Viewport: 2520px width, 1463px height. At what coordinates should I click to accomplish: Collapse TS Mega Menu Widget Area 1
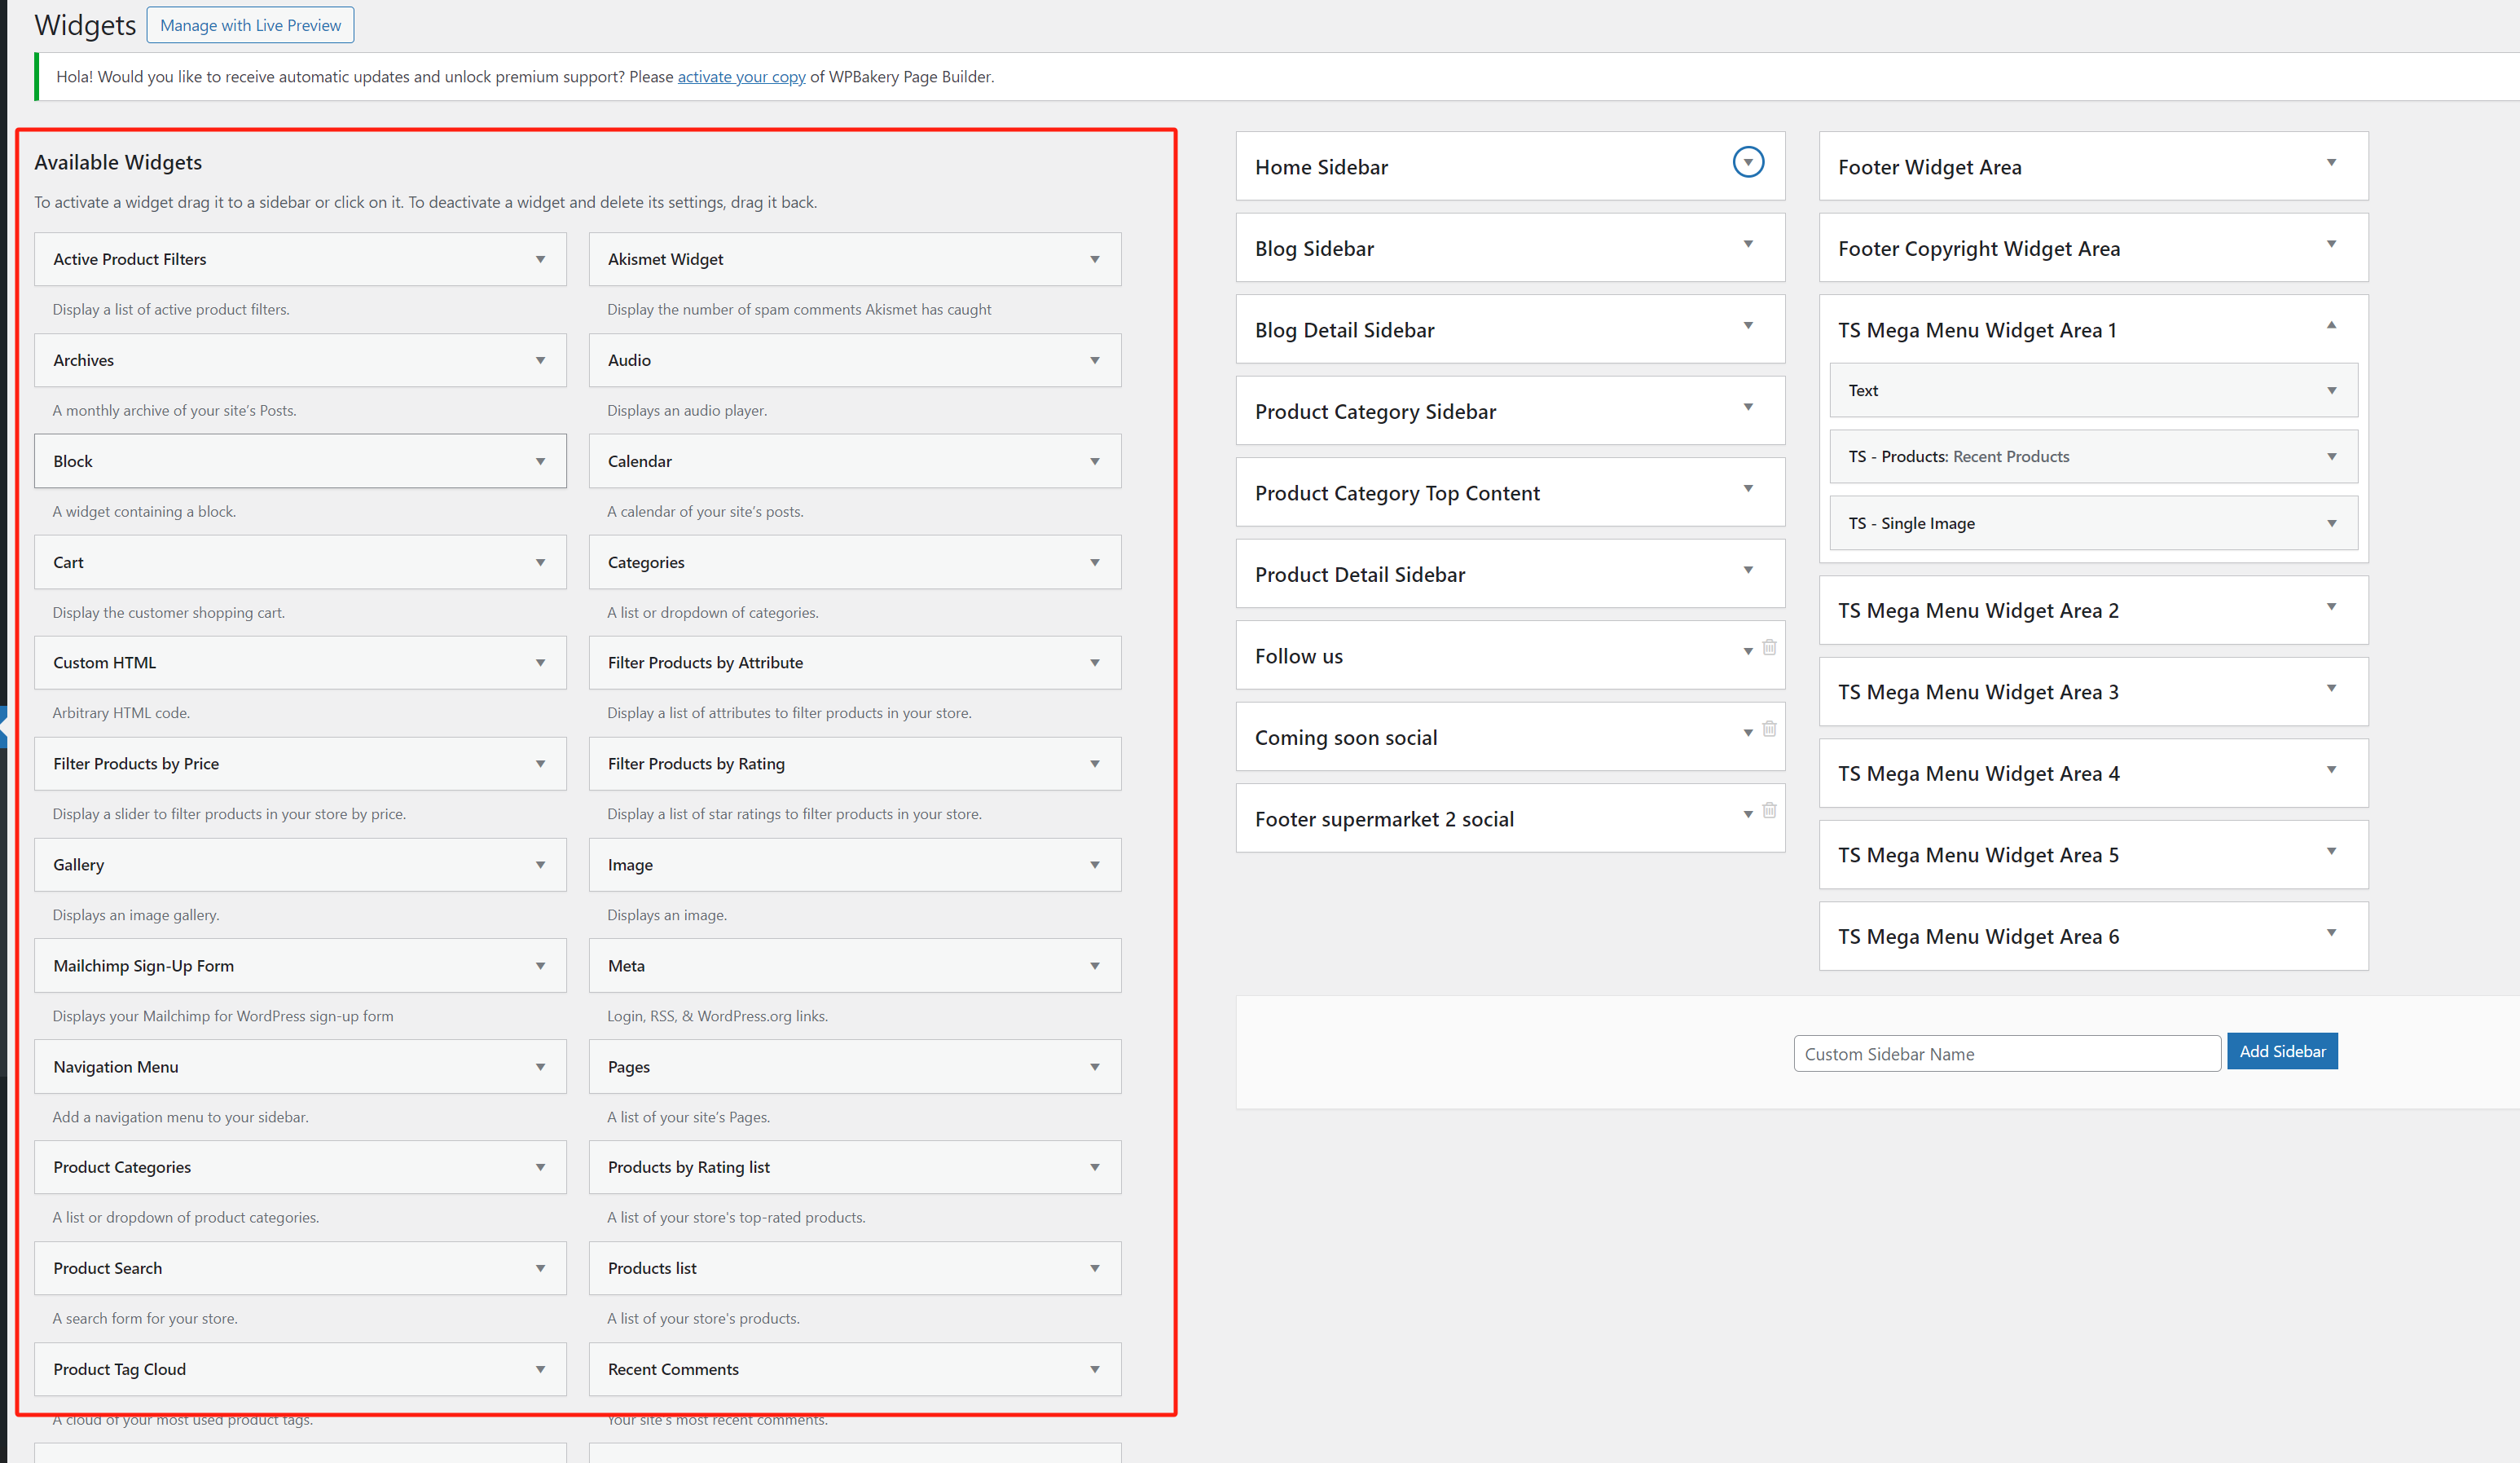coord(2331,325)
